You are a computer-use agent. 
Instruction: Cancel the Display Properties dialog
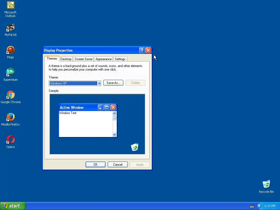click(x=118, y=164)
